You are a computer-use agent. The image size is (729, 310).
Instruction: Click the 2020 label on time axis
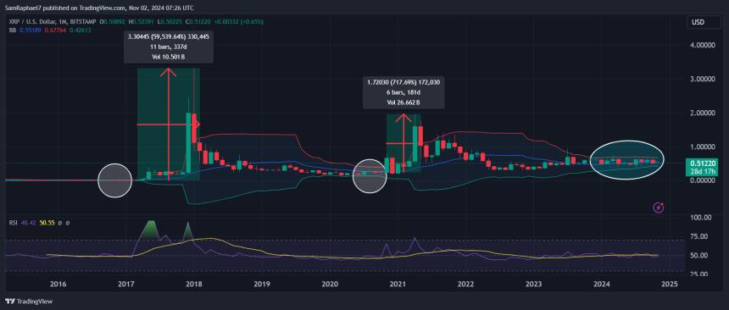[x=330, y=284]
